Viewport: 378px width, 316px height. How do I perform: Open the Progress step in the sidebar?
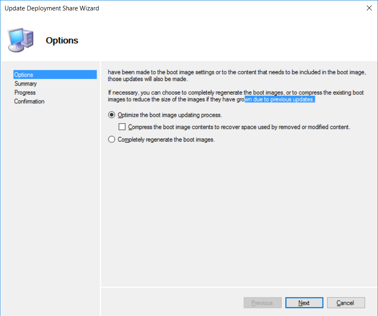pyautogui.click(x=25, y=92)
